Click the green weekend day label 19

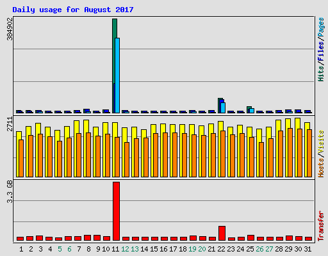pyautogui.click(x=192, y=249)
